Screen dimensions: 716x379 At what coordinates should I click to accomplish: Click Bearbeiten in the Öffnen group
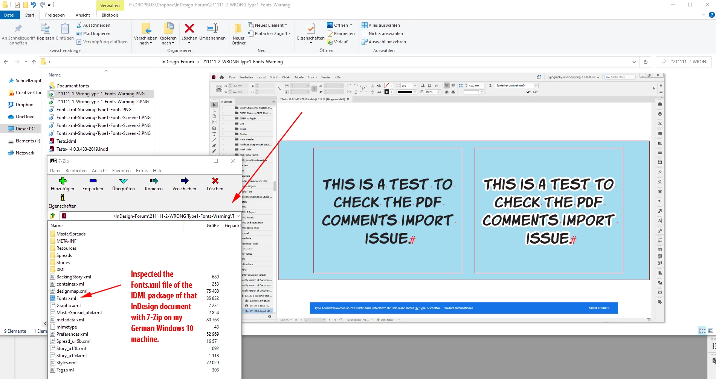click(341, 34)
